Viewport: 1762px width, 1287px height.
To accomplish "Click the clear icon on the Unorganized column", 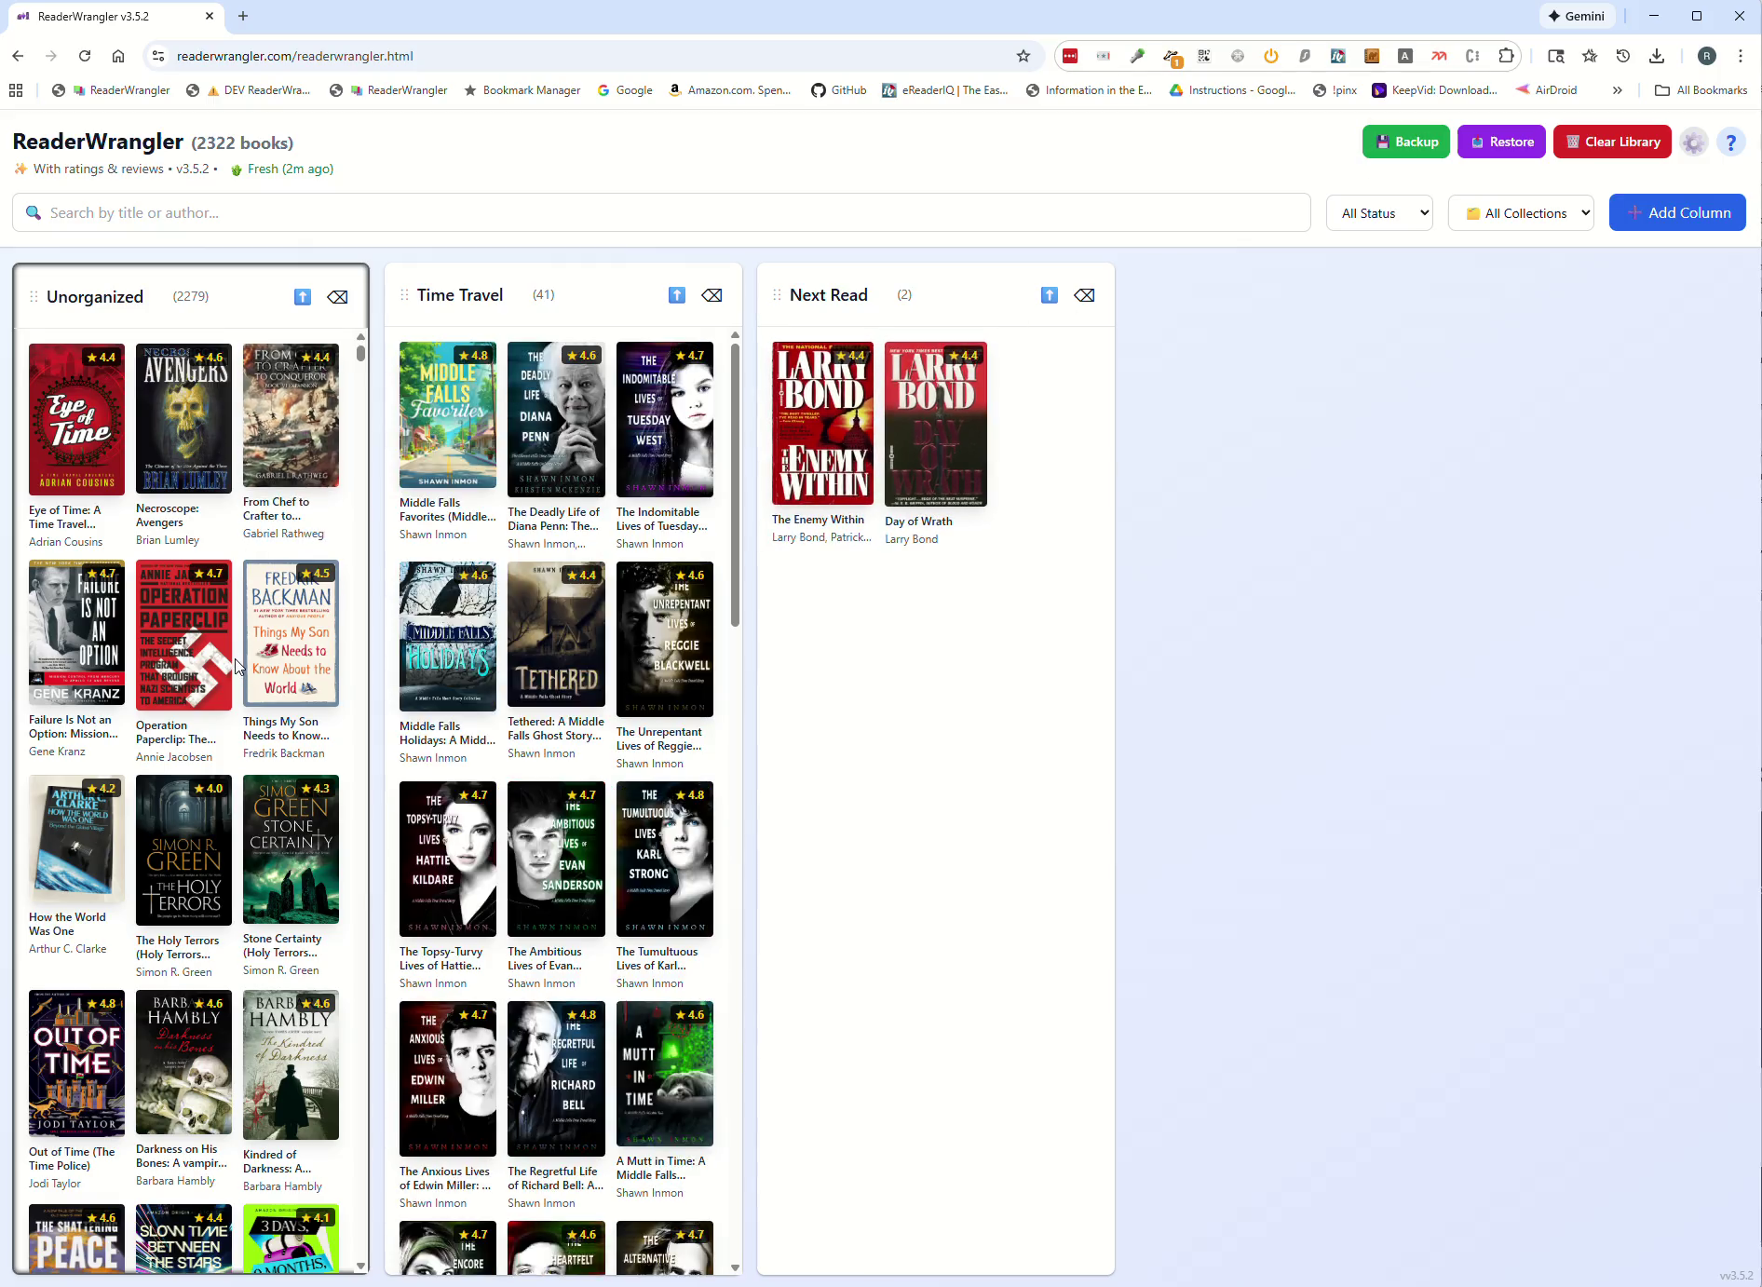I will (x=336, y=296).
